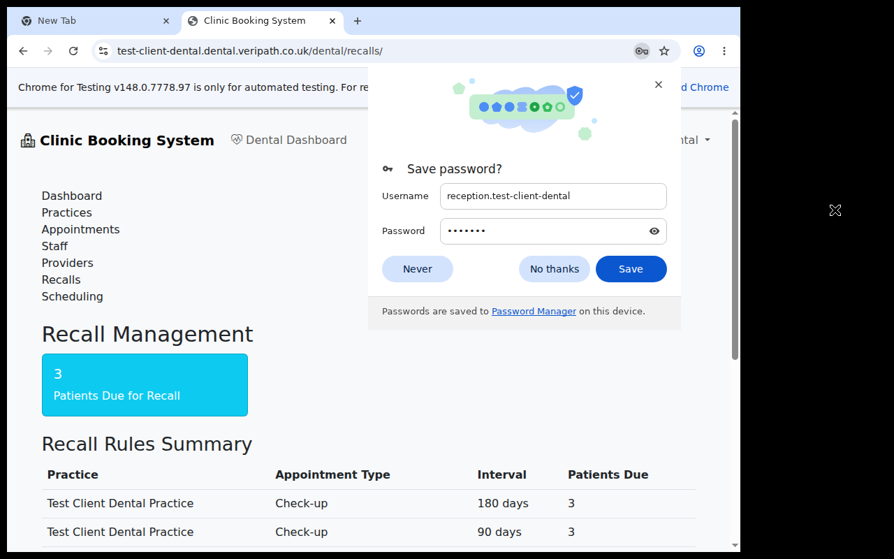Viewport: 894px width, 559px height.
Task: Click the browser back arrow
Action: coord(23,51)
